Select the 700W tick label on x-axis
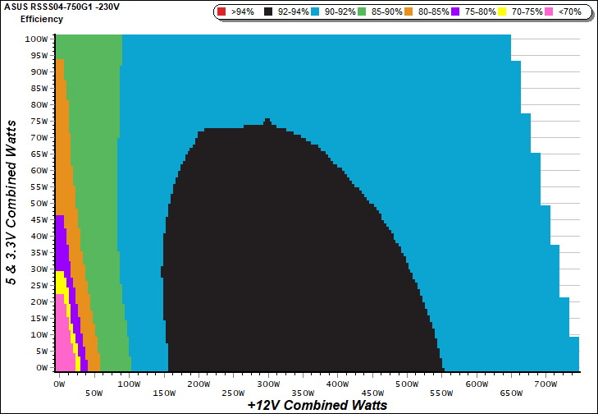The width and height of the screenshot is (598, 414). point(546,384)
